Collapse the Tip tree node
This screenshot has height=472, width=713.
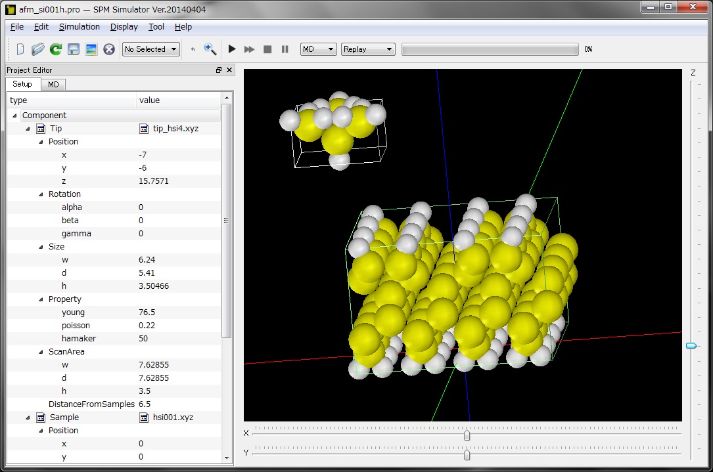coord(28,129)
